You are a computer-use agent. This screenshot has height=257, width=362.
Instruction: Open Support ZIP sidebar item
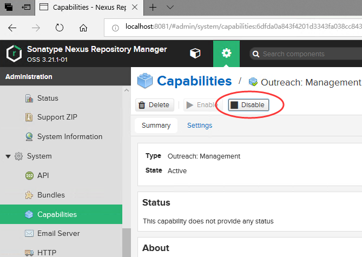click(57, 117)
